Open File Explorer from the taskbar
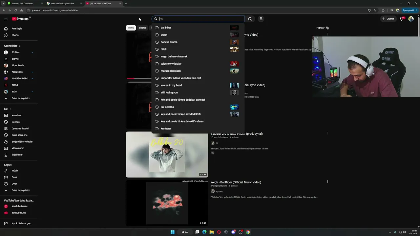Image resolution: width=420 pixels, height=236 pixels. tap(212, 232)
